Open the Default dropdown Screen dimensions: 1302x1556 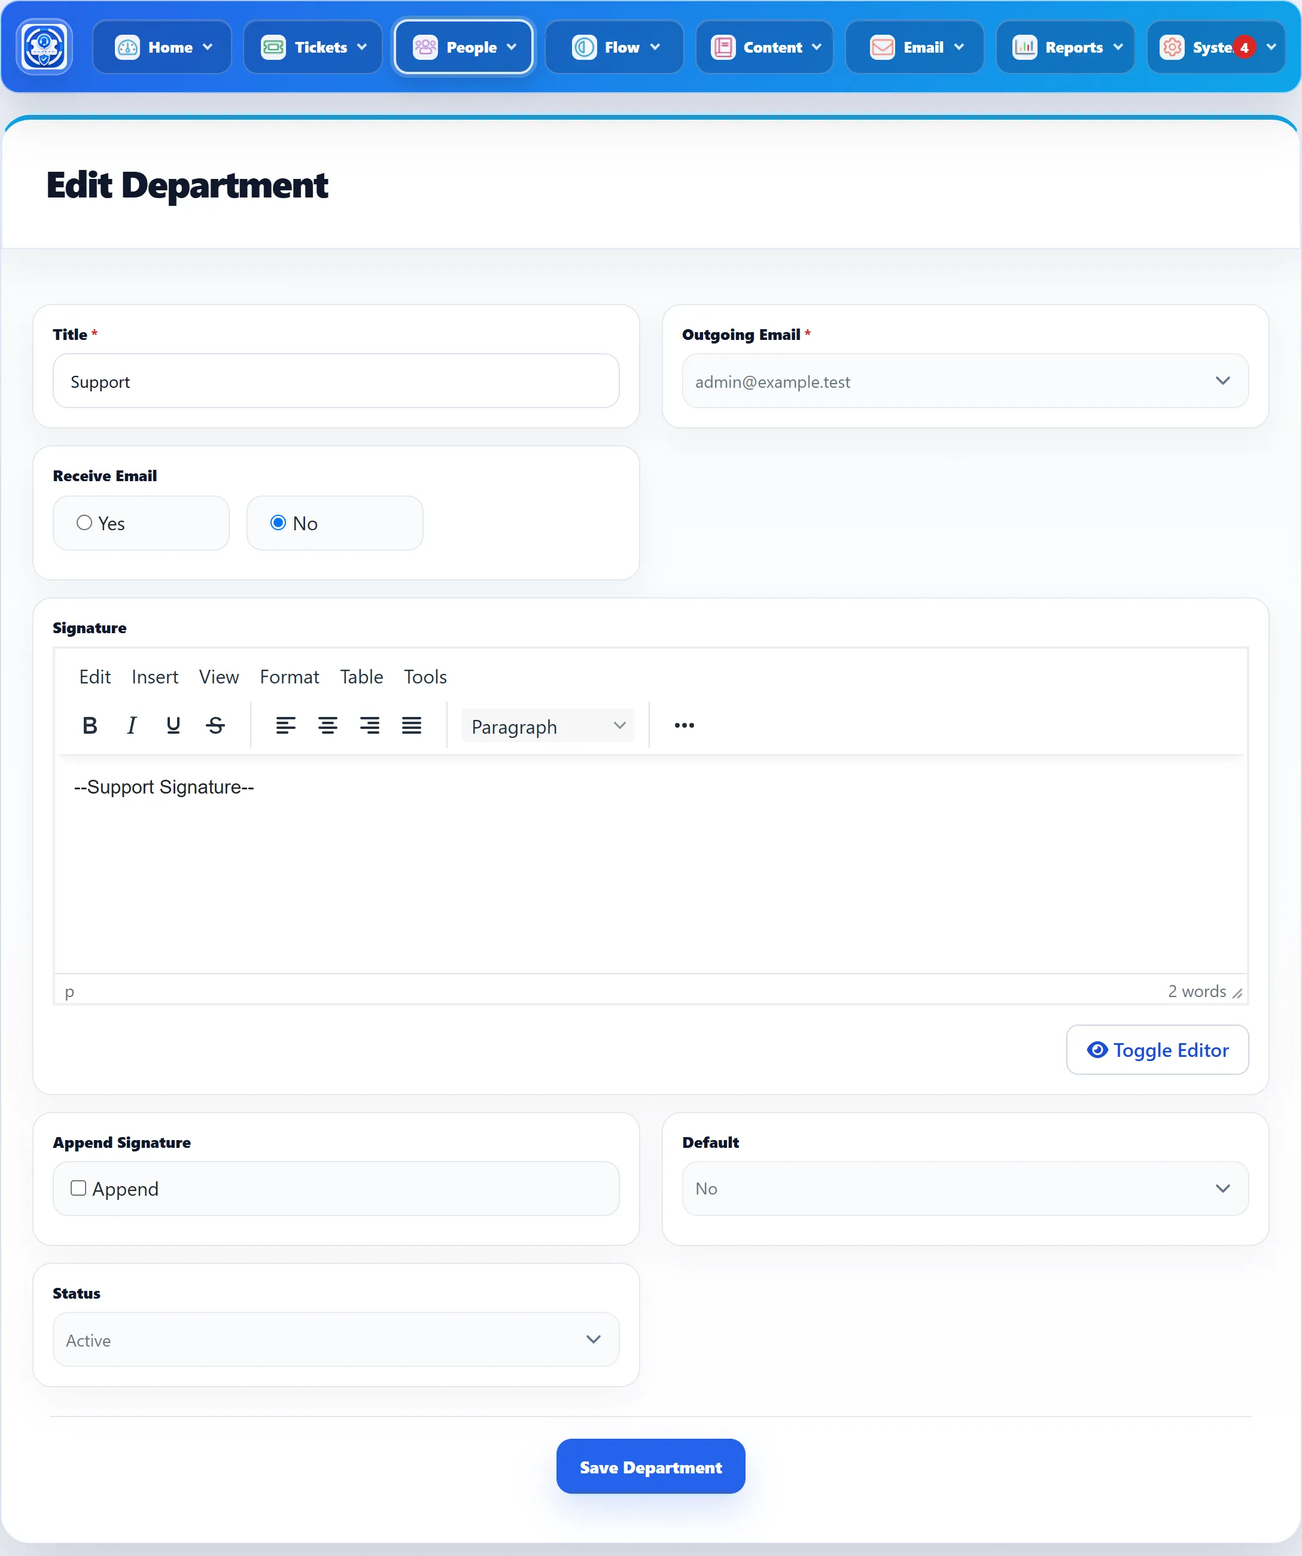tap(965, 1189)
